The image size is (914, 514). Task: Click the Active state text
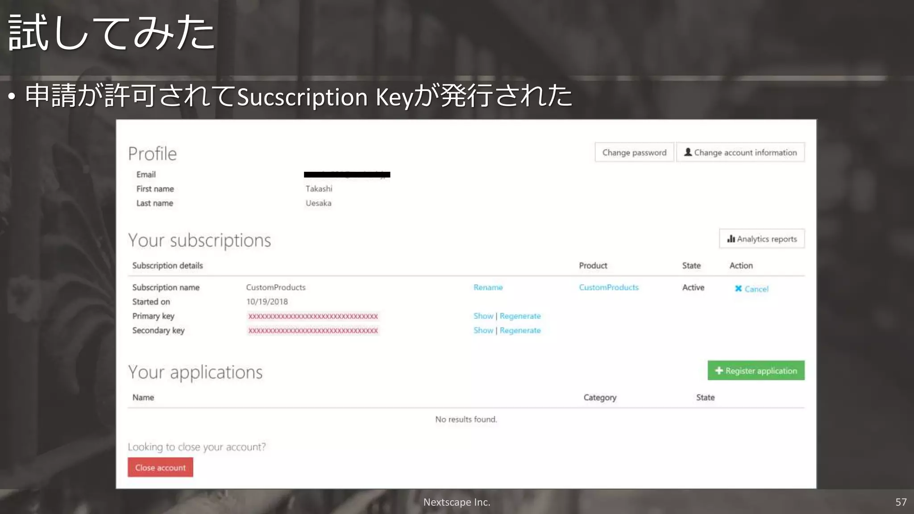click(x=693, y=287)
